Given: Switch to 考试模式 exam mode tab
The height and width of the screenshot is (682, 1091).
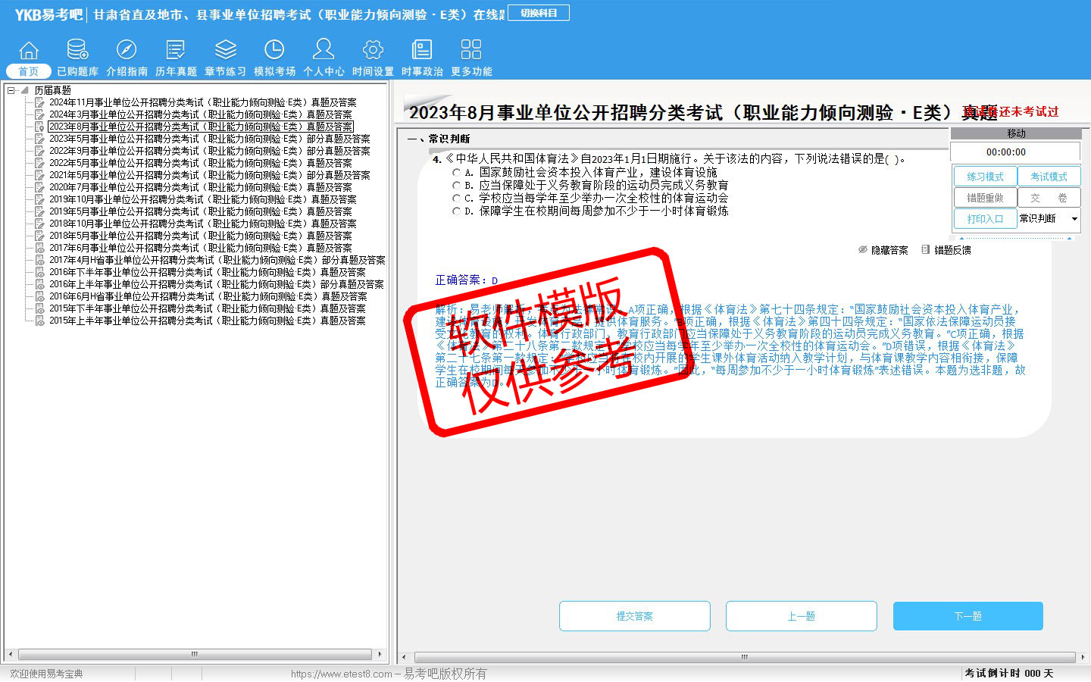Looking at the screenshot, I should pos(1049,177).
